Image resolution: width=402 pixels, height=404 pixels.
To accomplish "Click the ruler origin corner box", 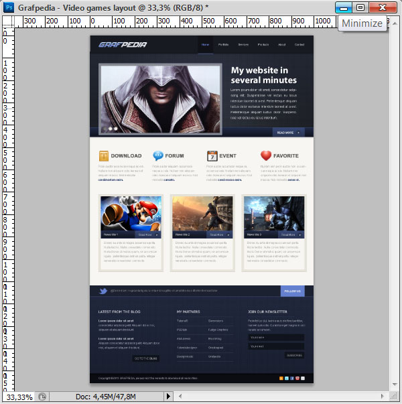I will click(x=9, y=21).
